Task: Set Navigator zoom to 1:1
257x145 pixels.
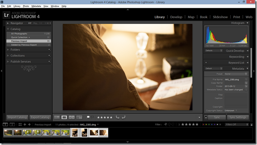Action: click(x=41, y=23)
